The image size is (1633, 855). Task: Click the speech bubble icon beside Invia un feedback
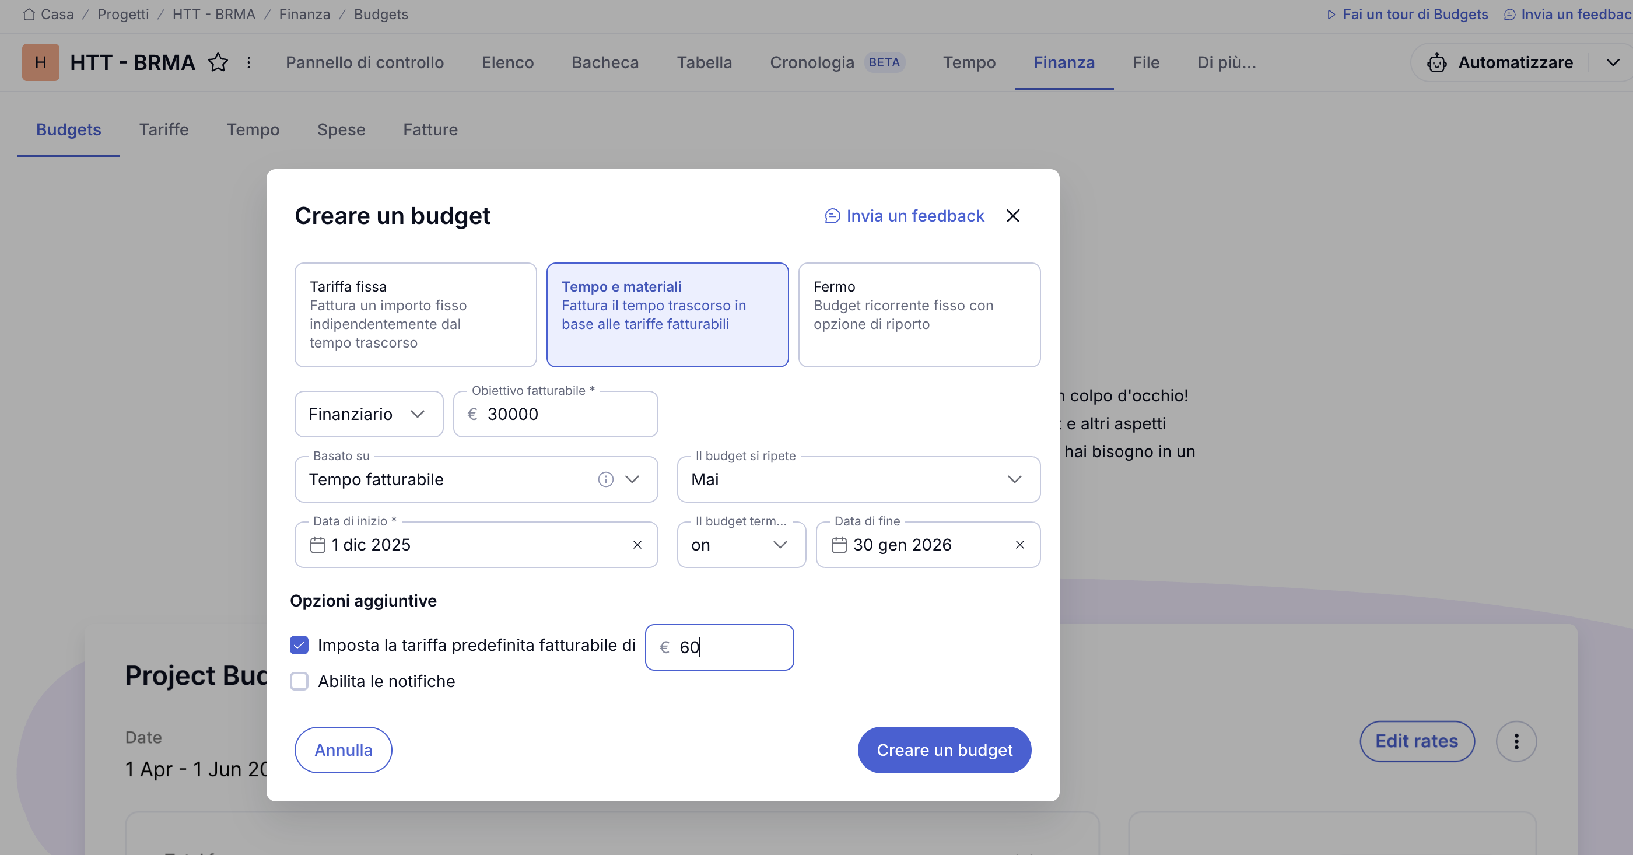coord(832,215)
